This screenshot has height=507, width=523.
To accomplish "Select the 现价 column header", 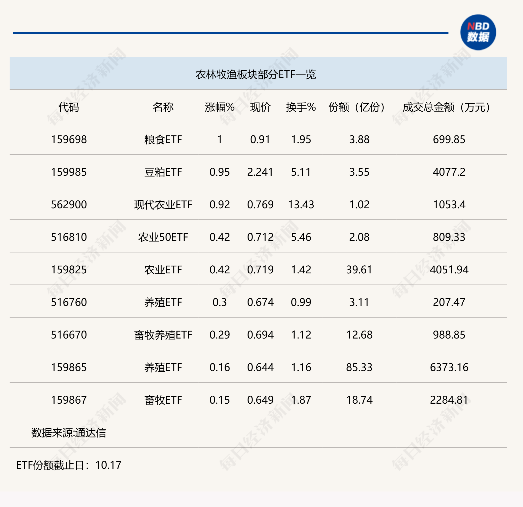I will [x=260, y=107].
